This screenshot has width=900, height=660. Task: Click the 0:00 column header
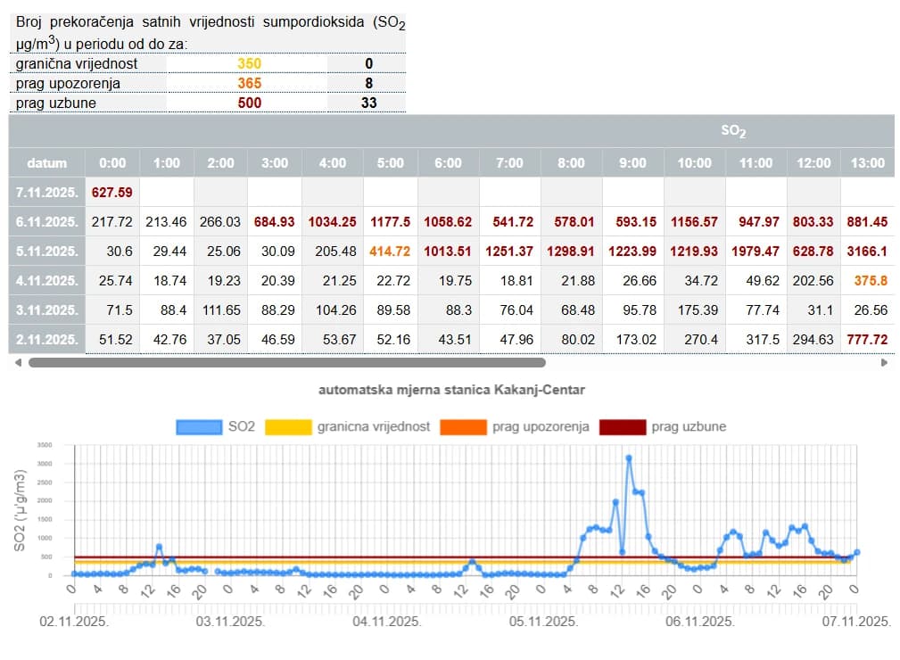click(x=112, y=162)
